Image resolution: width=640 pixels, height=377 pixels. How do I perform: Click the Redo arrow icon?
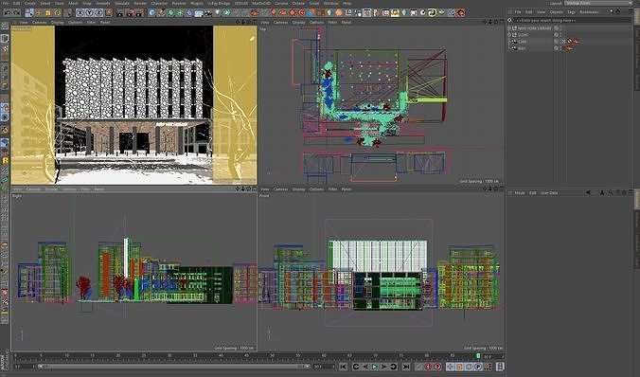pos(17,13)
